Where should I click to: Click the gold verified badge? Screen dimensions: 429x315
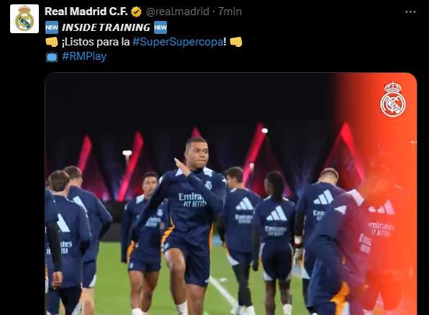(136, 12)
